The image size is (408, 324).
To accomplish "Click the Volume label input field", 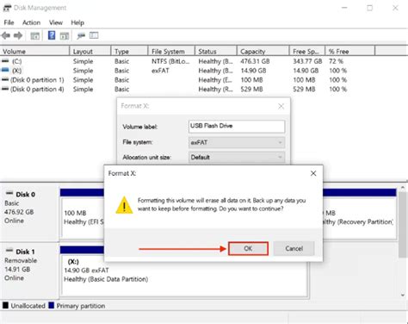I will tap(237, 127).
